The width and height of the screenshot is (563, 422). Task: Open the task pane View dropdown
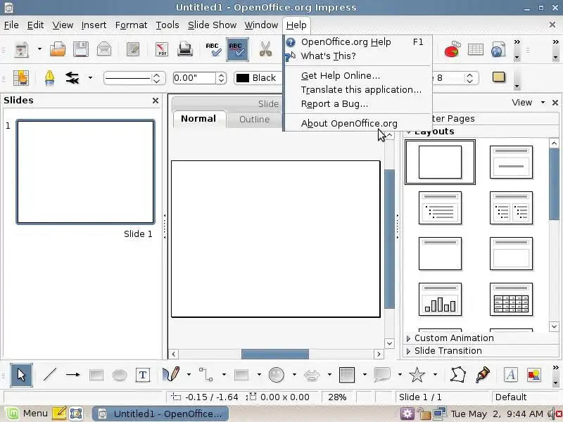point(528,103)
